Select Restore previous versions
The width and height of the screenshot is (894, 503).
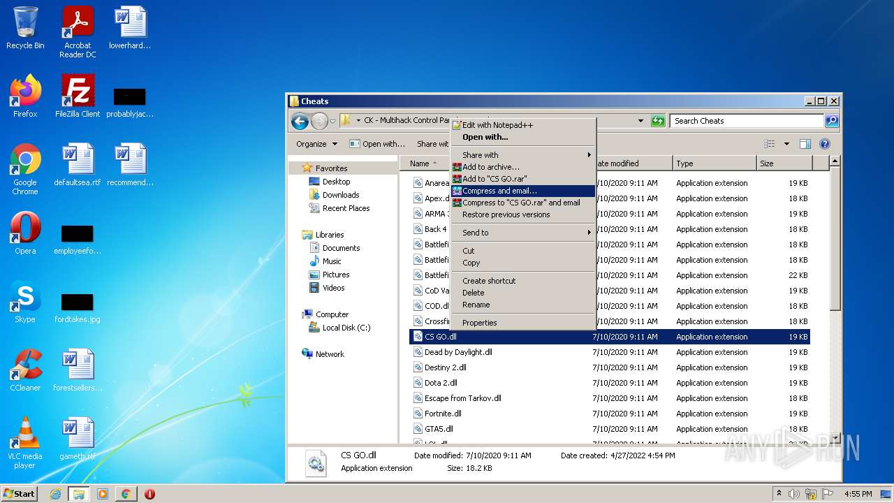522,214
